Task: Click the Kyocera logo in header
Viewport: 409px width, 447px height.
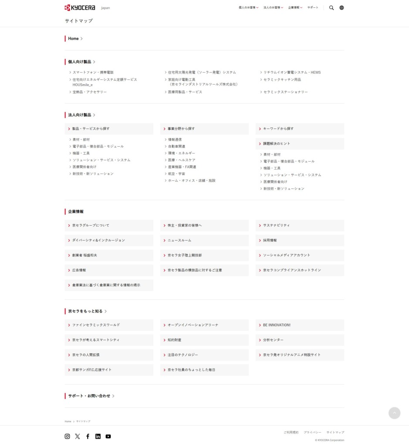Action: click(x=80, y=7)
